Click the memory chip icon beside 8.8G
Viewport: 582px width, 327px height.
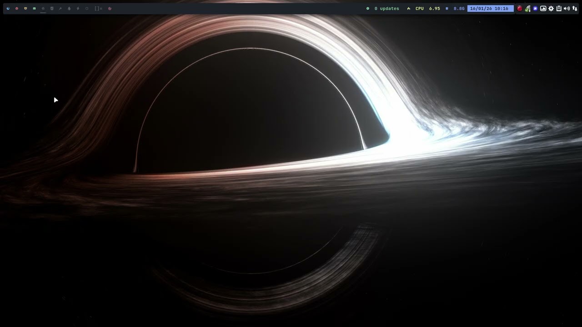click(x=447, y=9)
